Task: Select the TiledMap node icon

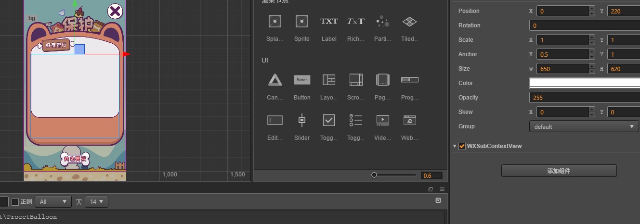Action: click(410, 21)
